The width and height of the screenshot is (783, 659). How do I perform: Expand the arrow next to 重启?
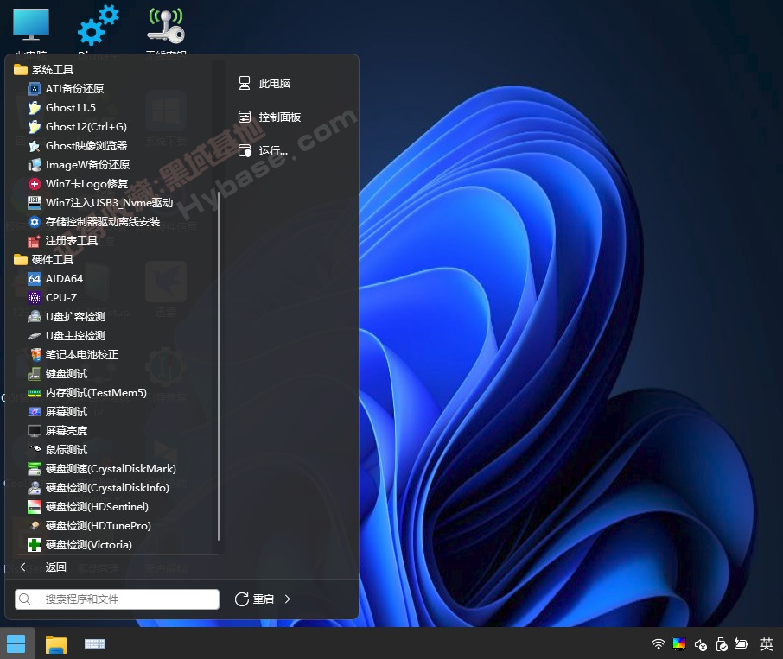pyautogui.click(x=287, y=599)
